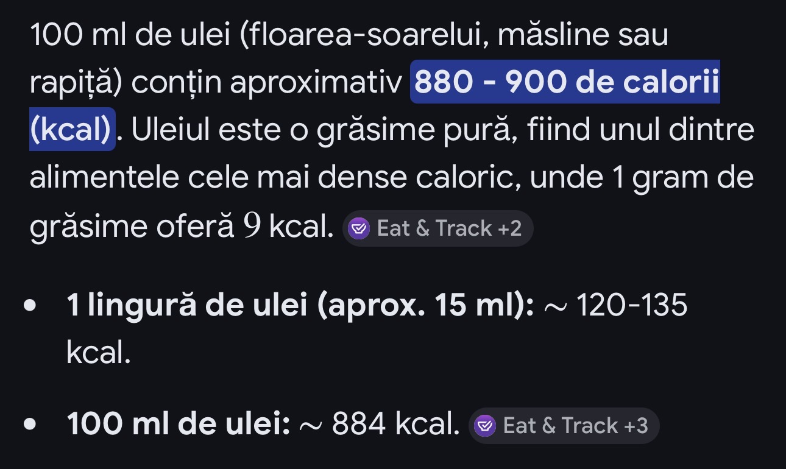Click the bullet before "100 ml de ulei:"

30,425
